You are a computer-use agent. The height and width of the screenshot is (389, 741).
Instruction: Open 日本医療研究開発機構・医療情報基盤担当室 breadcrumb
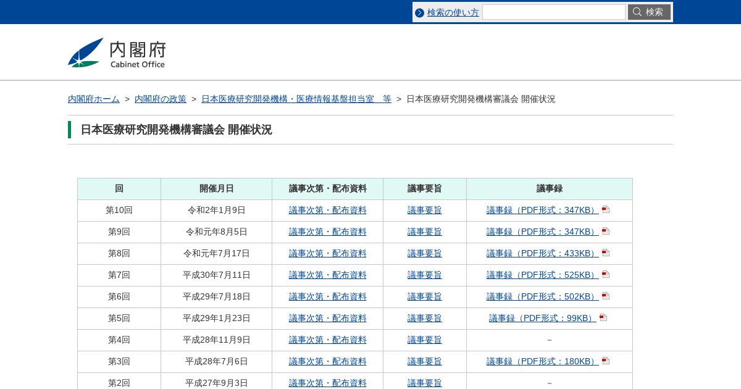pyautogui.click(x=296, y=99)
